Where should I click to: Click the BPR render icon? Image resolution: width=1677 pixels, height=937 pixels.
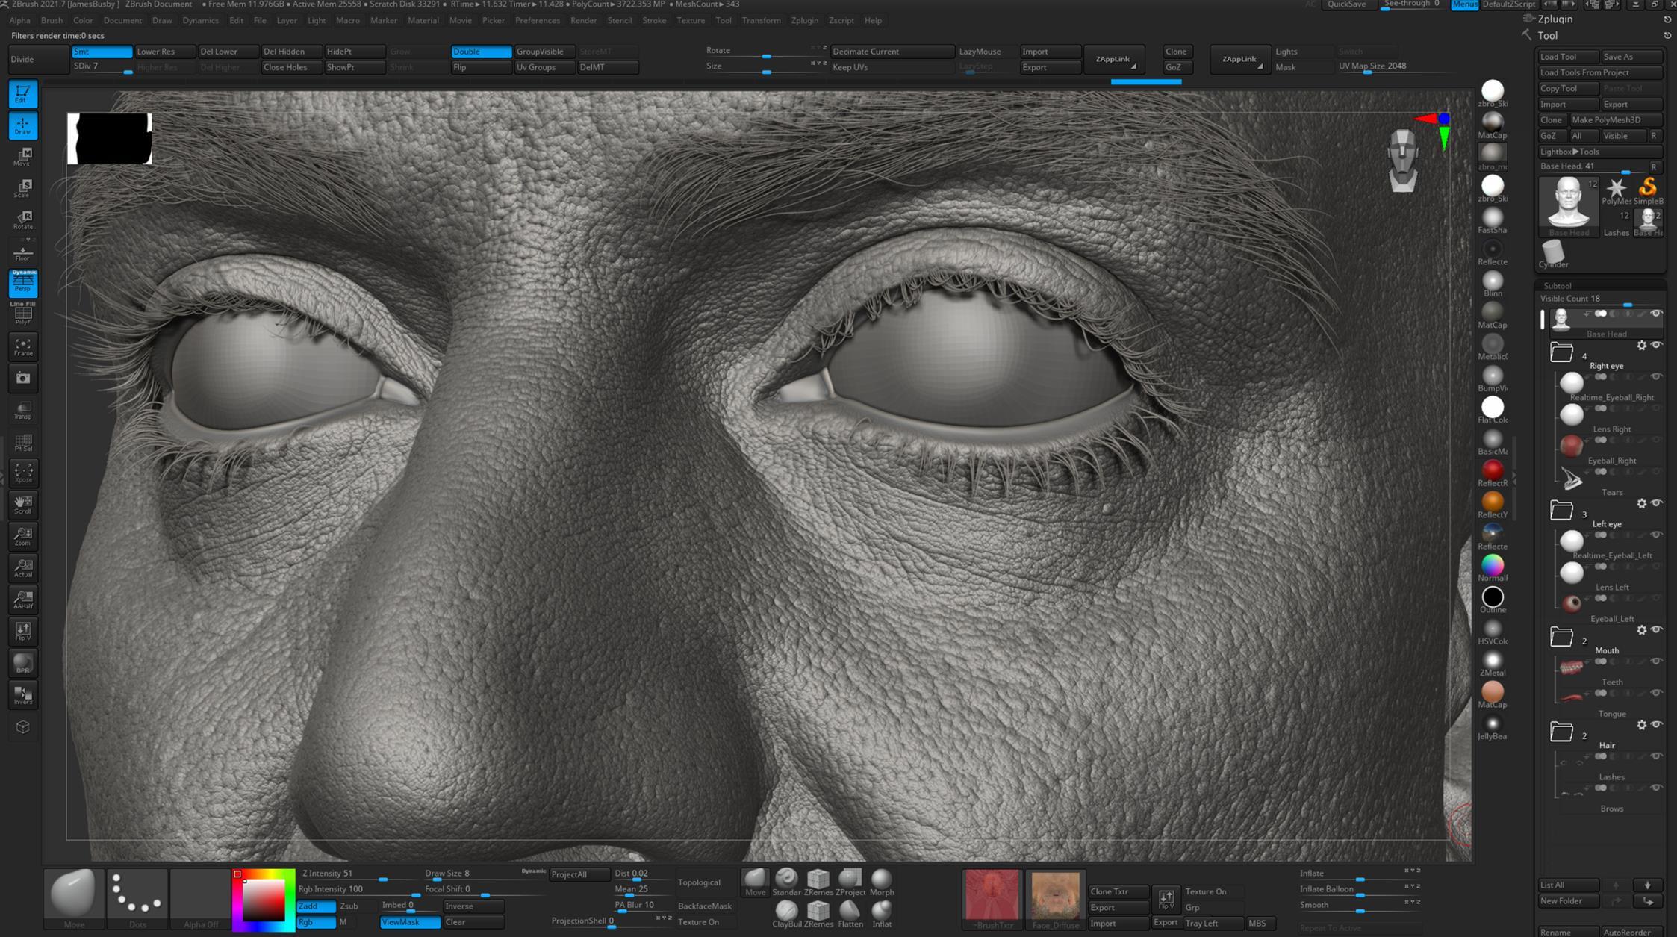(23, 663)
